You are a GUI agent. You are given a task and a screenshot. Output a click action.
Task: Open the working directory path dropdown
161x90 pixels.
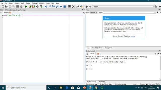[x=153, y=6]
